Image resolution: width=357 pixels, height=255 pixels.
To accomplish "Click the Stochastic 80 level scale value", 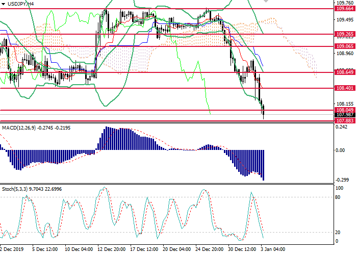I will [338, 197].
